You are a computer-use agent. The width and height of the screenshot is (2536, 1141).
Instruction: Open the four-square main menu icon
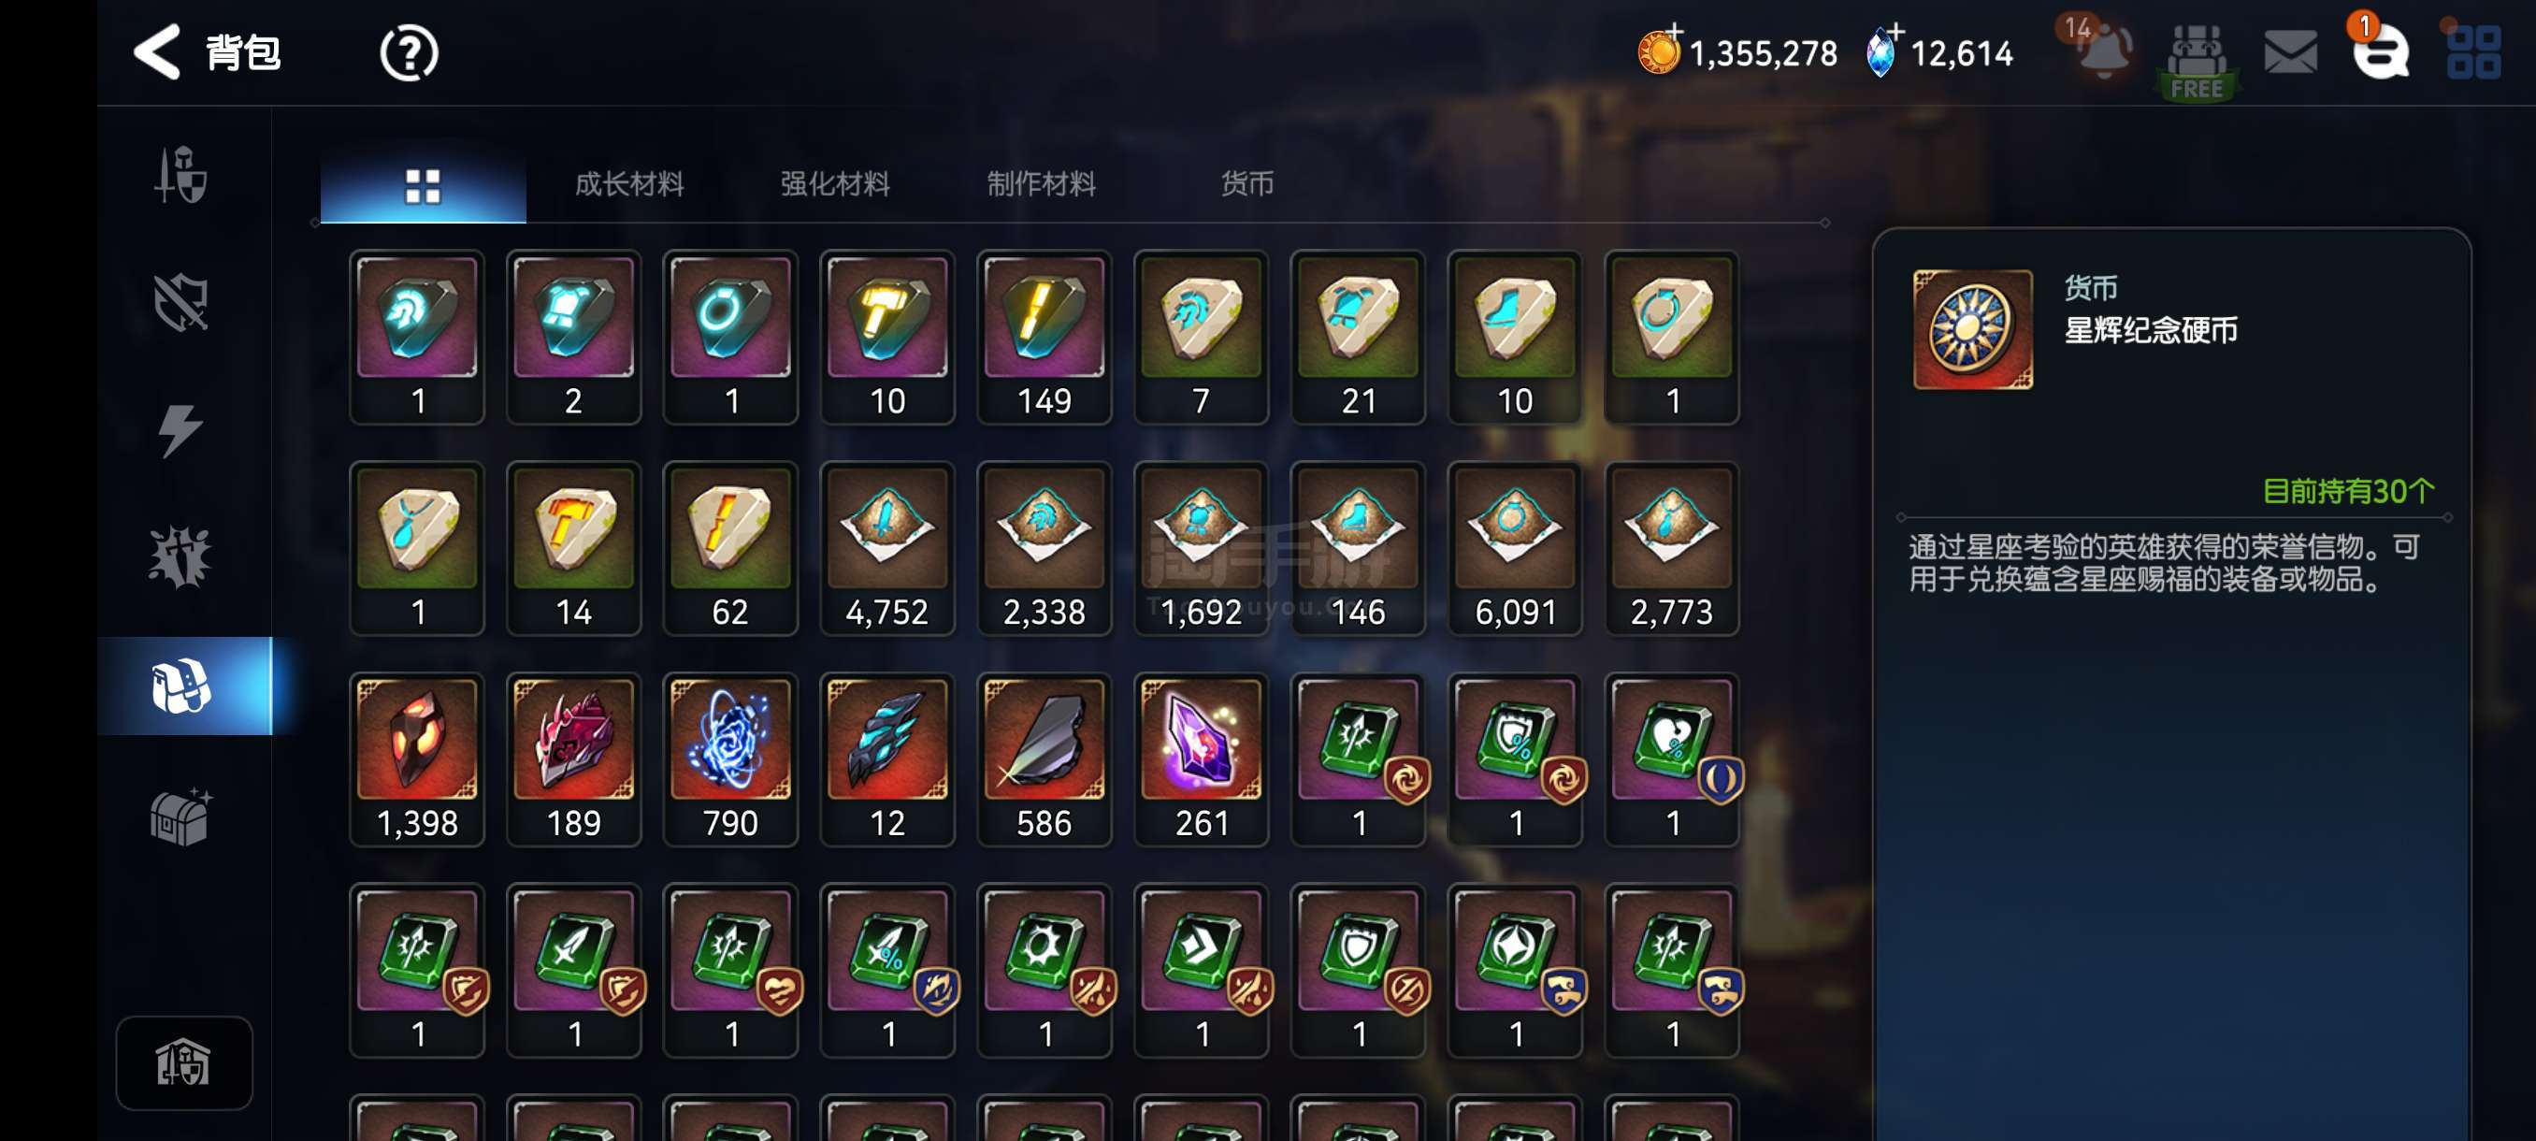(2472, 52)
